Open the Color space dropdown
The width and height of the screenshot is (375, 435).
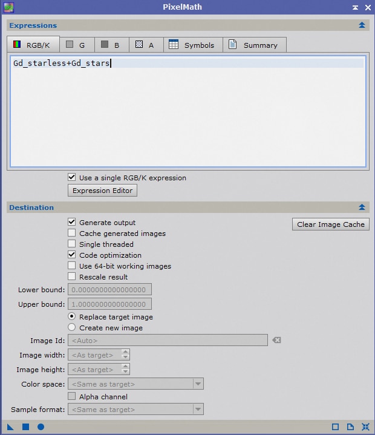135,384
